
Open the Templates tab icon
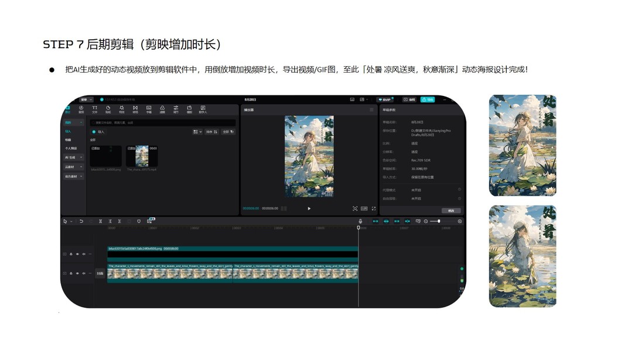pyautogui.click(x=189, y=109)
